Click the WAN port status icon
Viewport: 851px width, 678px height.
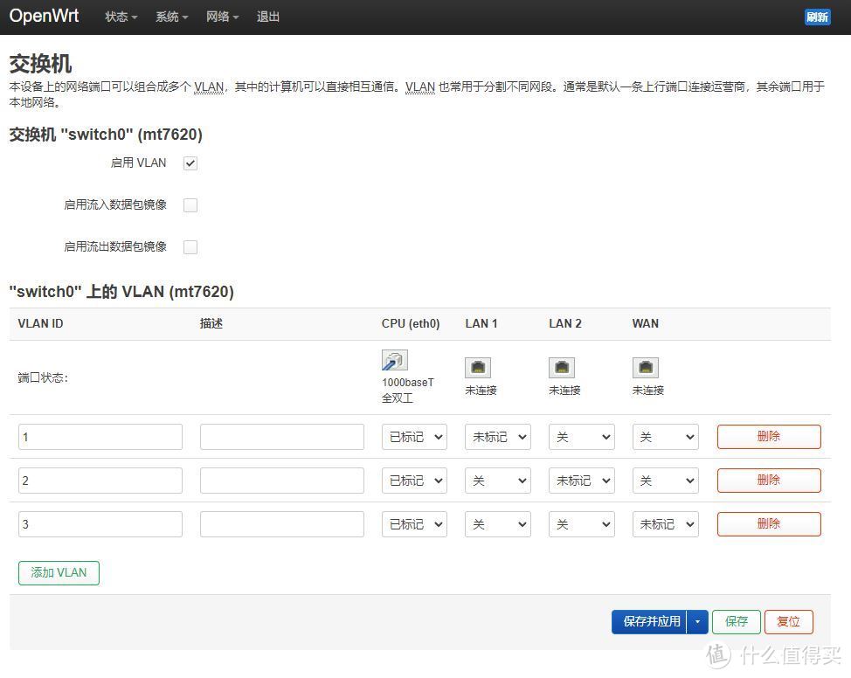click(645, 367)
